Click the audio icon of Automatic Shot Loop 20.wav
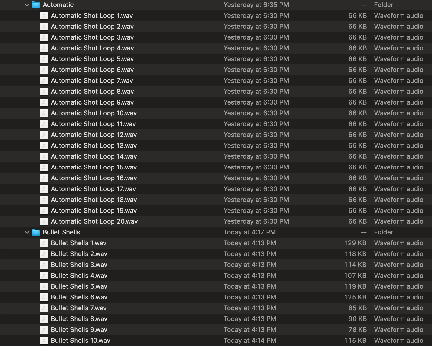The image size is (432, 346). [44, 221]
